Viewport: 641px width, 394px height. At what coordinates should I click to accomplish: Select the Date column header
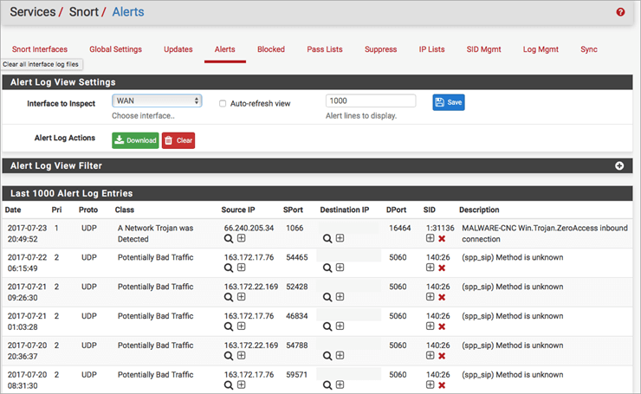click(13, 210)
